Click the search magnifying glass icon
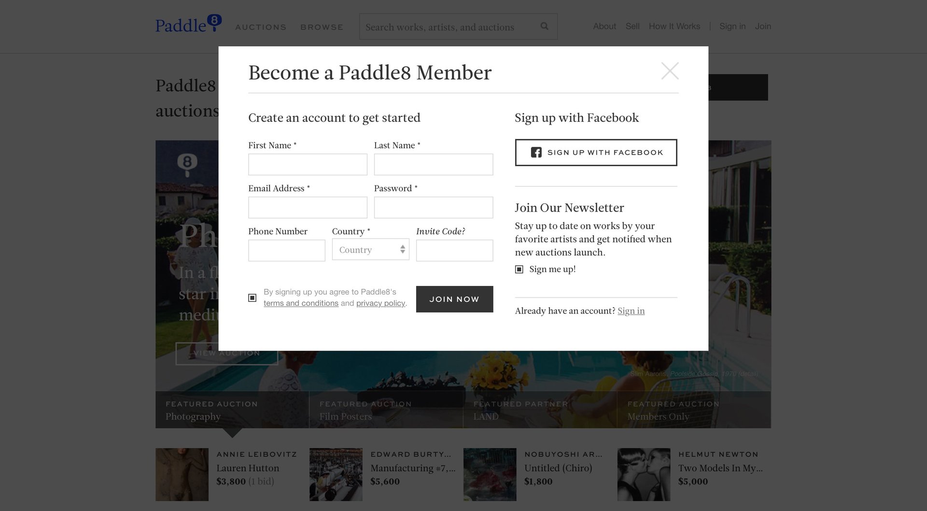Viewport: 927px width, 511px height. pos(544,26)
